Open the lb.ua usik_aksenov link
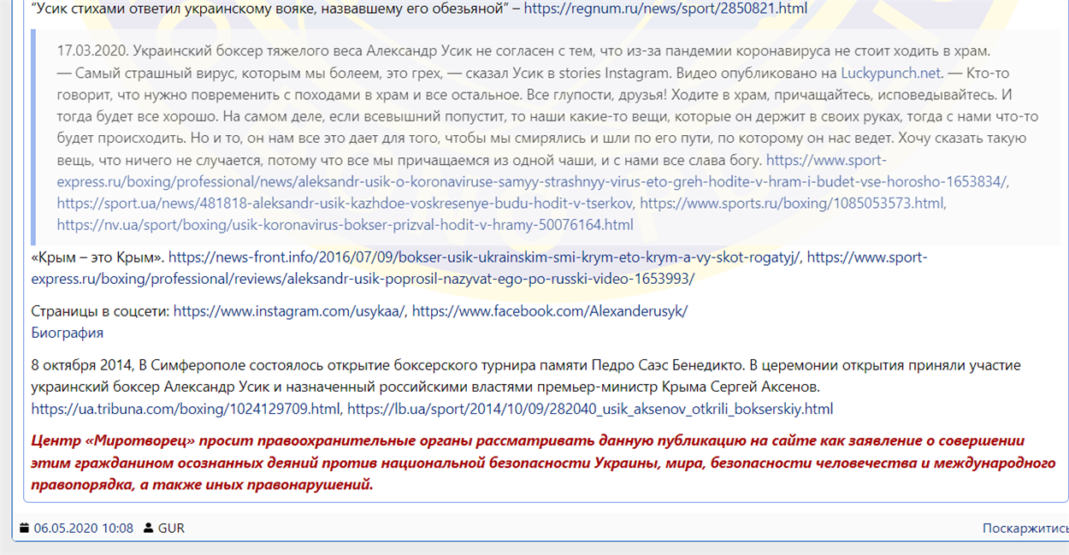 click(590, 409)
